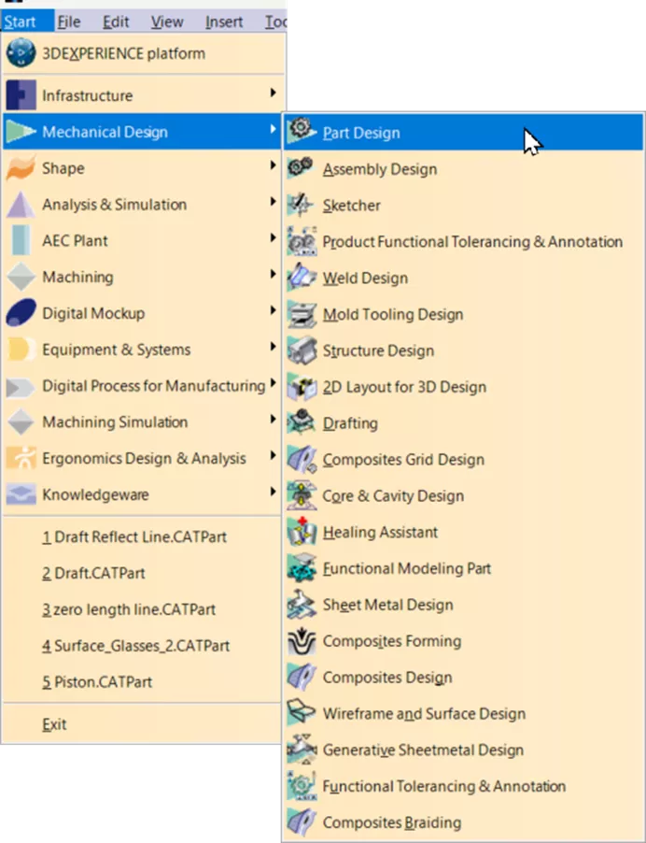Screen dimensions: 646x843
Task: Choose Exit from the Start menu
Action: (x=54, y=724)
